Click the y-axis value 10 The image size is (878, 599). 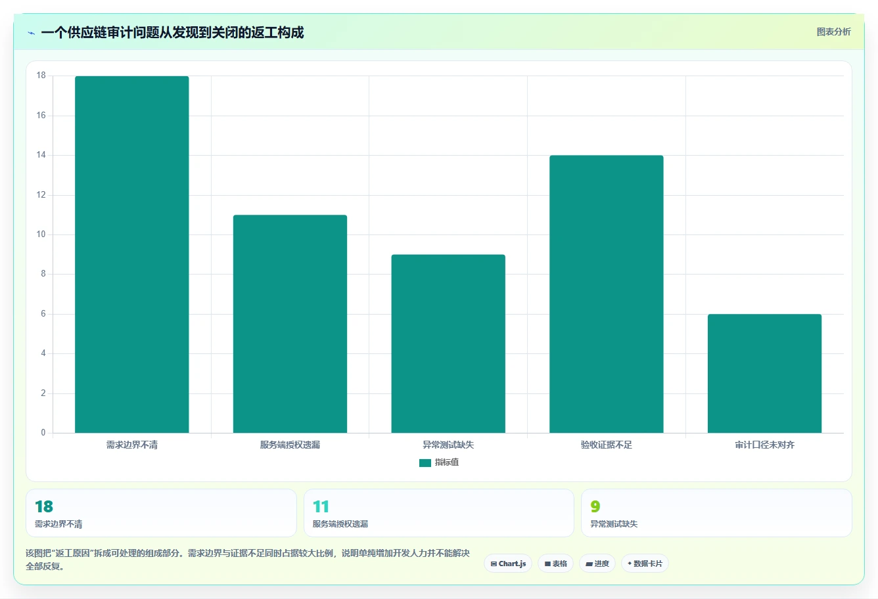(41, 234)
